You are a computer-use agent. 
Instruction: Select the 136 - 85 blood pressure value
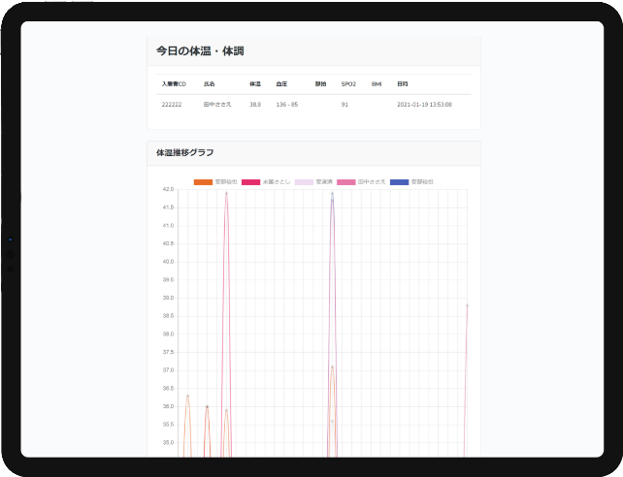pyautogui.click(x=287, y=104)
